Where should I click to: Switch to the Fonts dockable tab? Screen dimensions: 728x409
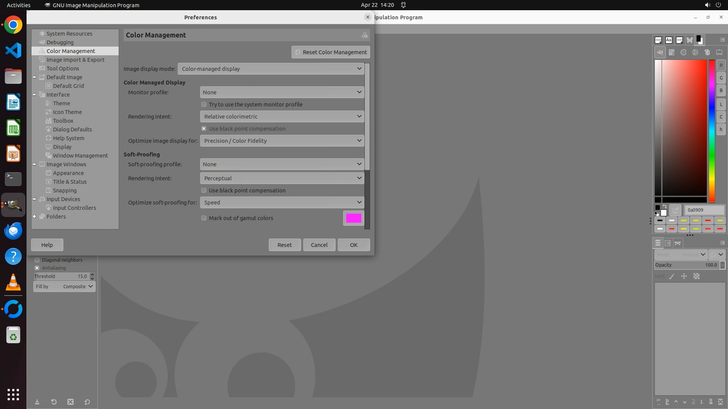pos(669,40)
